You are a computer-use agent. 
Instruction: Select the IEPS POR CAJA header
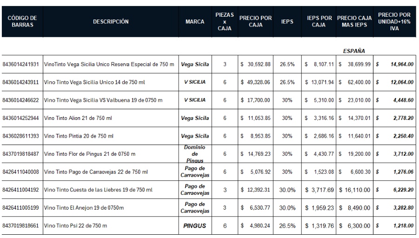(319, 21)
